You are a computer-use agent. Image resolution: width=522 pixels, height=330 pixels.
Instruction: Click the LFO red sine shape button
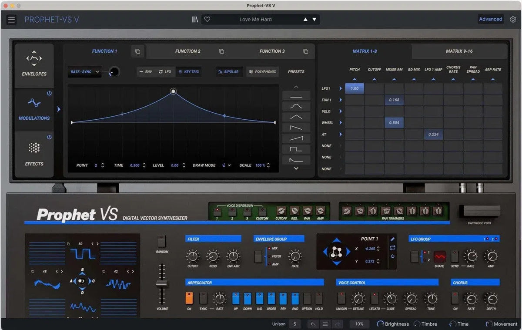[439, 256]
